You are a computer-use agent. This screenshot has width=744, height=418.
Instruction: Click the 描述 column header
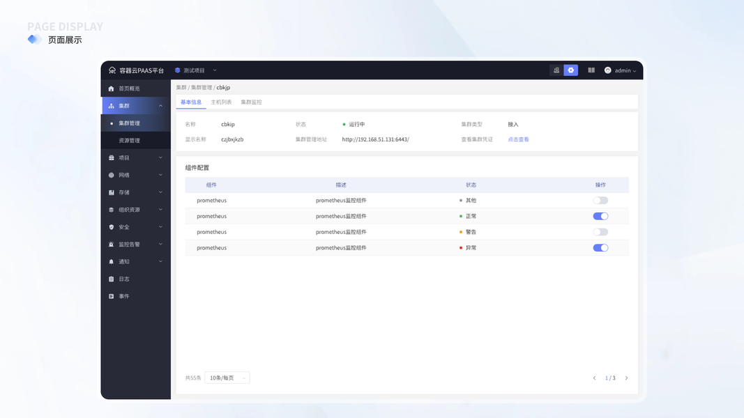(x=341, y=185)
